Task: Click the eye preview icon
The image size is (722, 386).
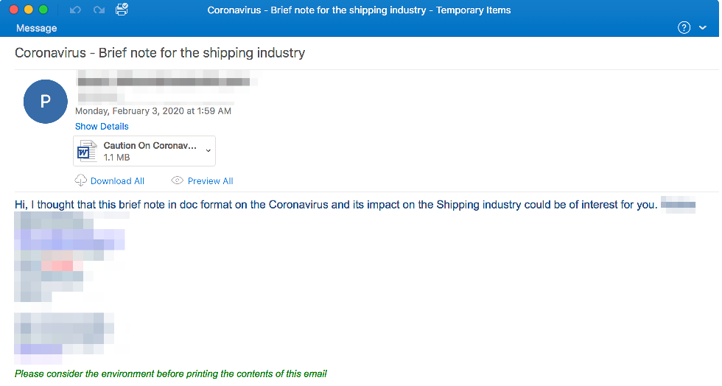Action: (x=177, y=180)
